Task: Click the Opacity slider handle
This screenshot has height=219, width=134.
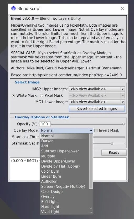Action: (x=123, y=124)
